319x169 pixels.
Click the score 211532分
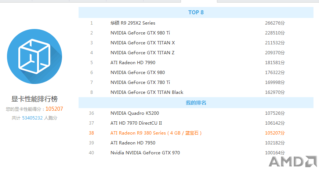[275, 43]
